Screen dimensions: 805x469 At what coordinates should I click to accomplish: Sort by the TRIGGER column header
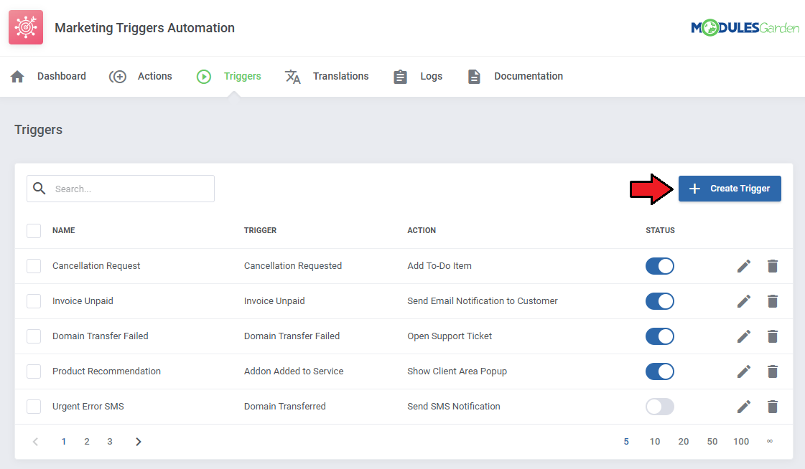tap(260, 231)
